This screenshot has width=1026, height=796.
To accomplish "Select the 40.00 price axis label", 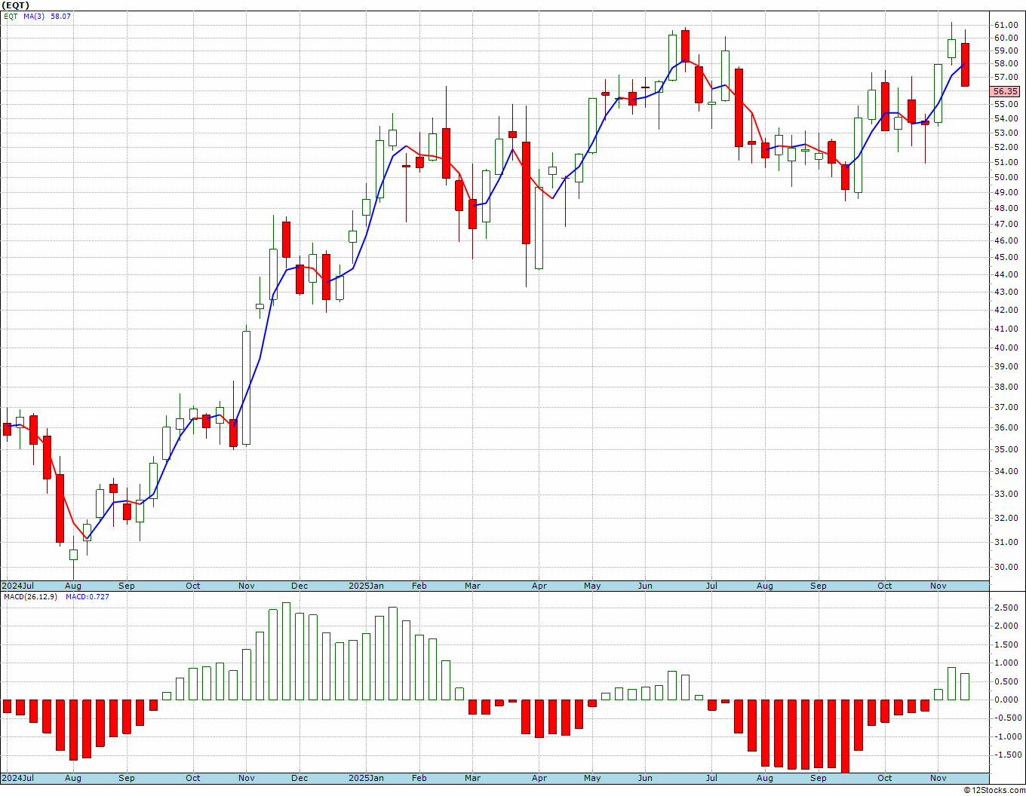I will point(1006,347).
